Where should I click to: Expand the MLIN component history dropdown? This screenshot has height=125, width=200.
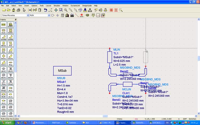[49, 15]
